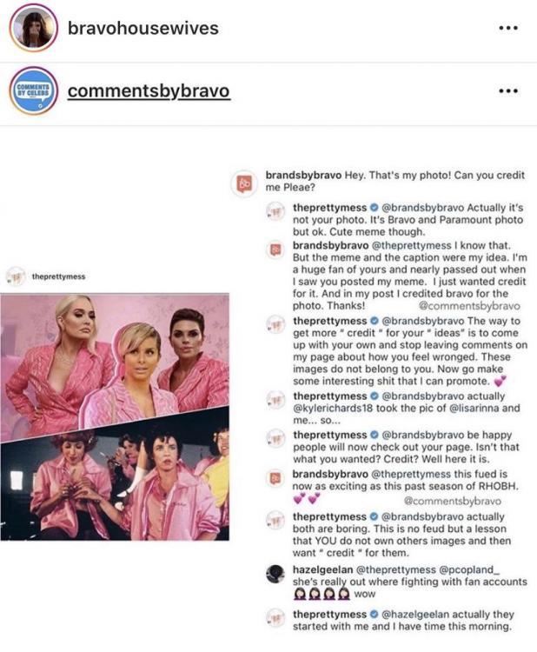Open hazelgeelan commenter username

point(323,569)
